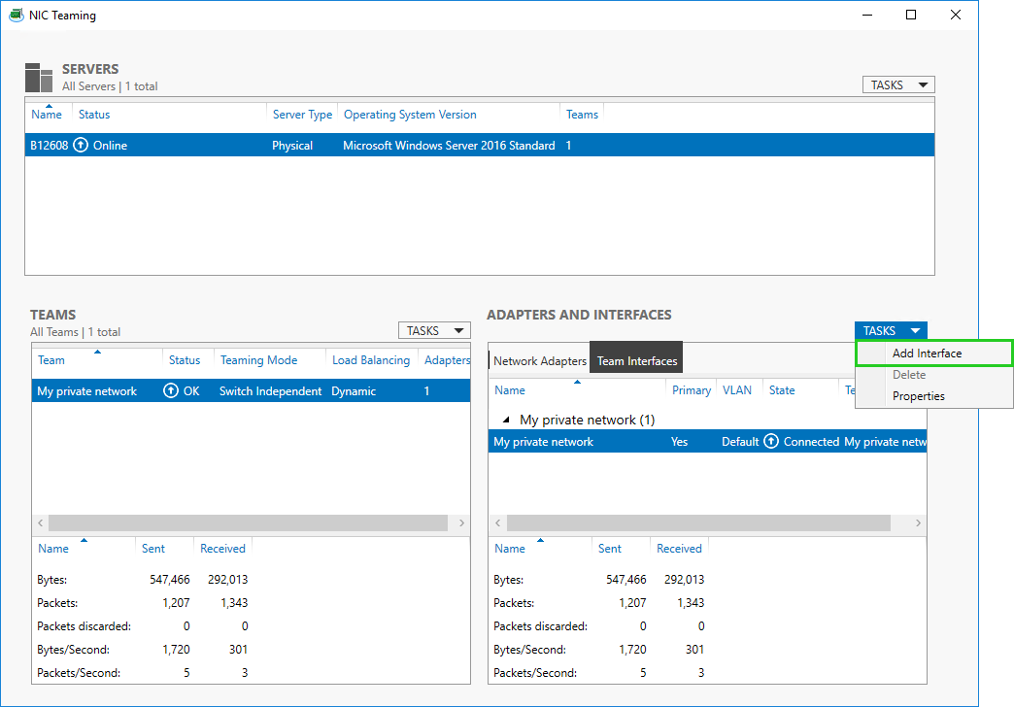Click right scroll arrow in Adapters panel
Image resolution: width=1014 pixels, height=707 pixels.
919,522
